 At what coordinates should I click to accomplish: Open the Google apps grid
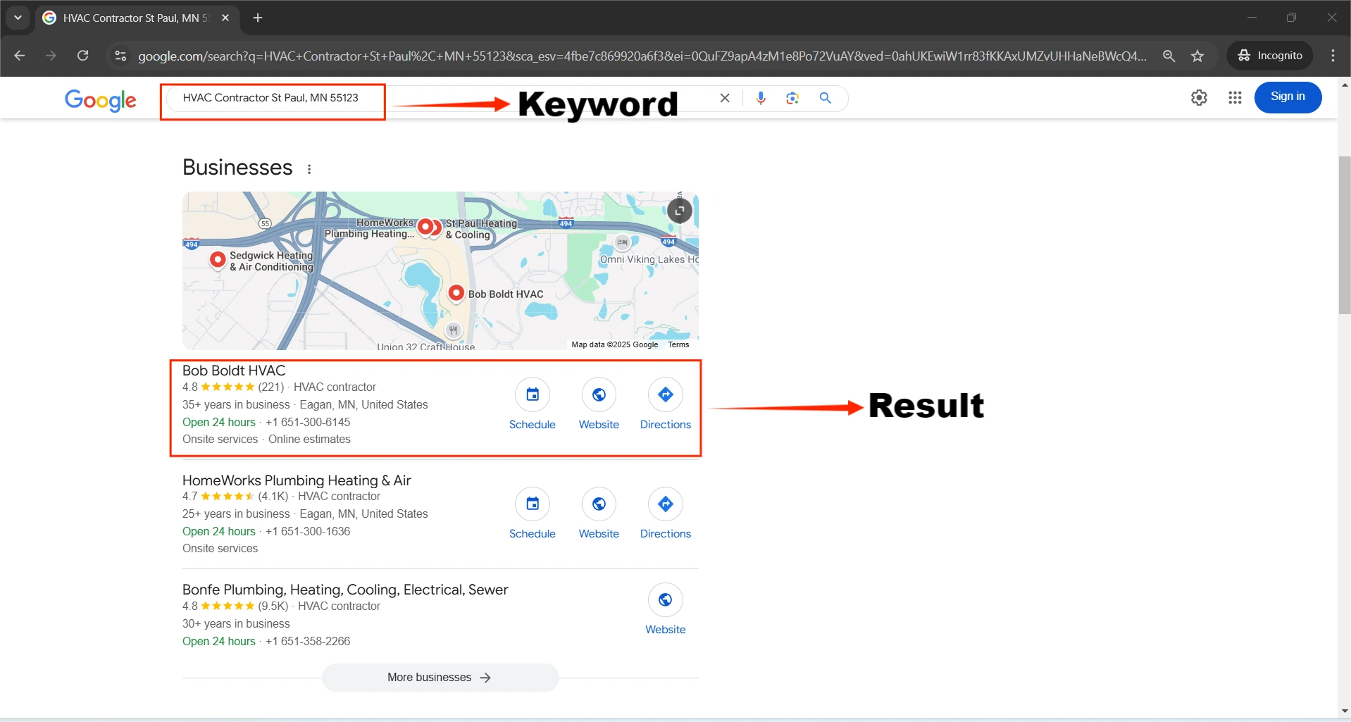pos(1235,97)
